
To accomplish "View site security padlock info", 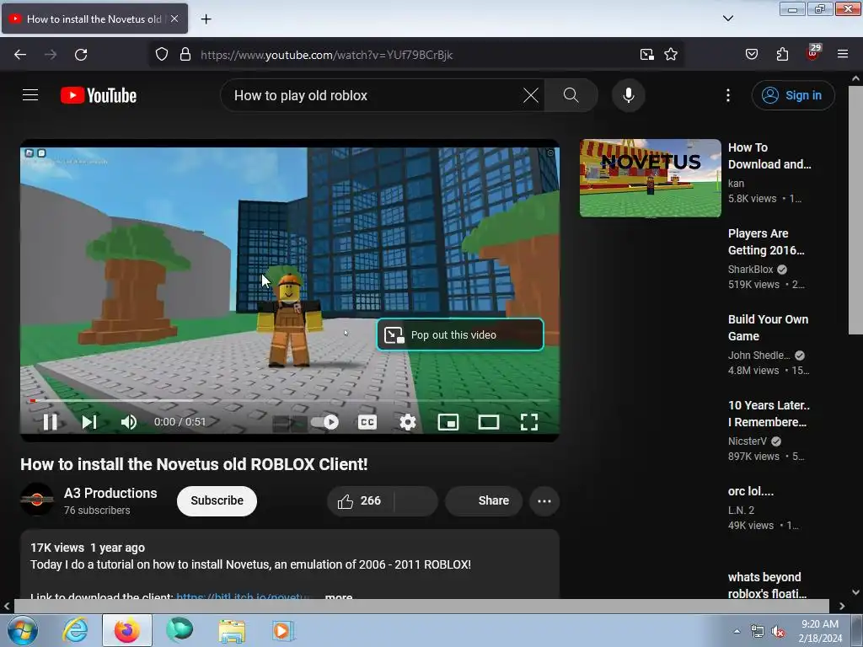I will tap(185, 54).
